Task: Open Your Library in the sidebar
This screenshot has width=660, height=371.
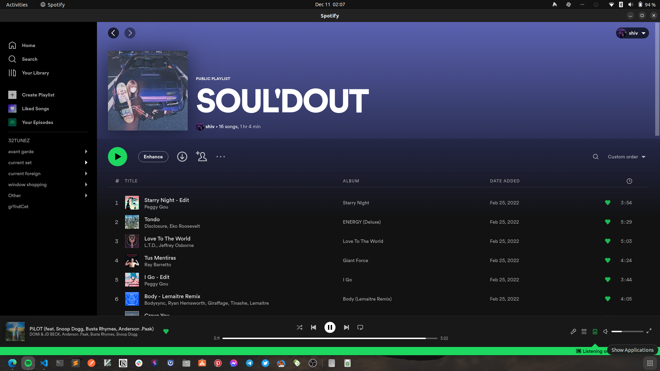Action: tap(29, 73)
